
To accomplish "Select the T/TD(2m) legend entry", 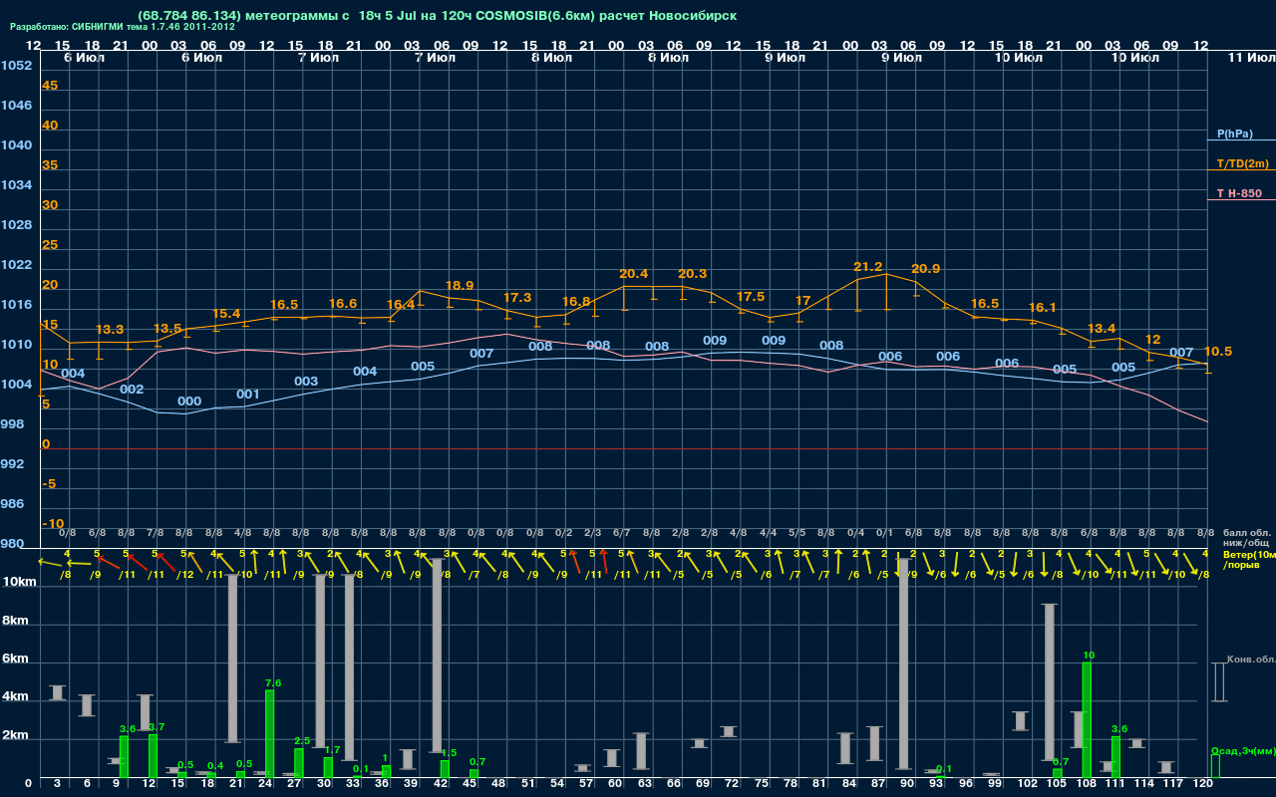I will click(1242, 163).
